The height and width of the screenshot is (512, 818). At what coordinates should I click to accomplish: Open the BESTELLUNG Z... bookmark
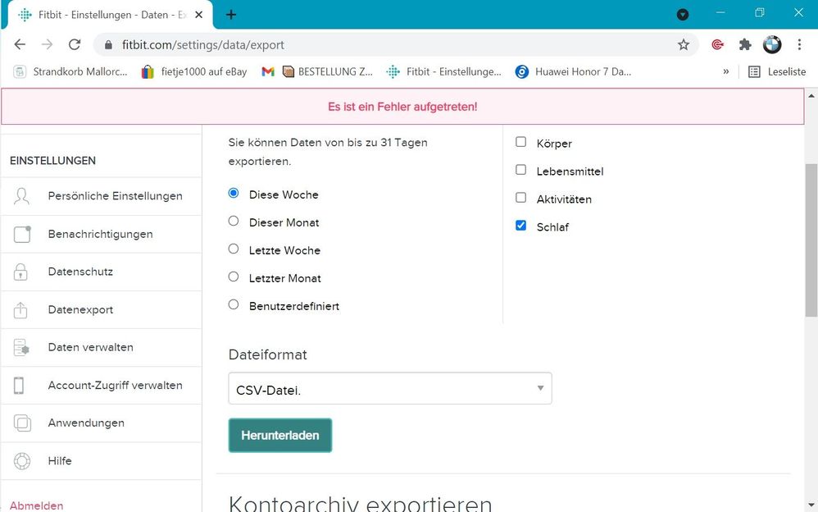point(328,71)
